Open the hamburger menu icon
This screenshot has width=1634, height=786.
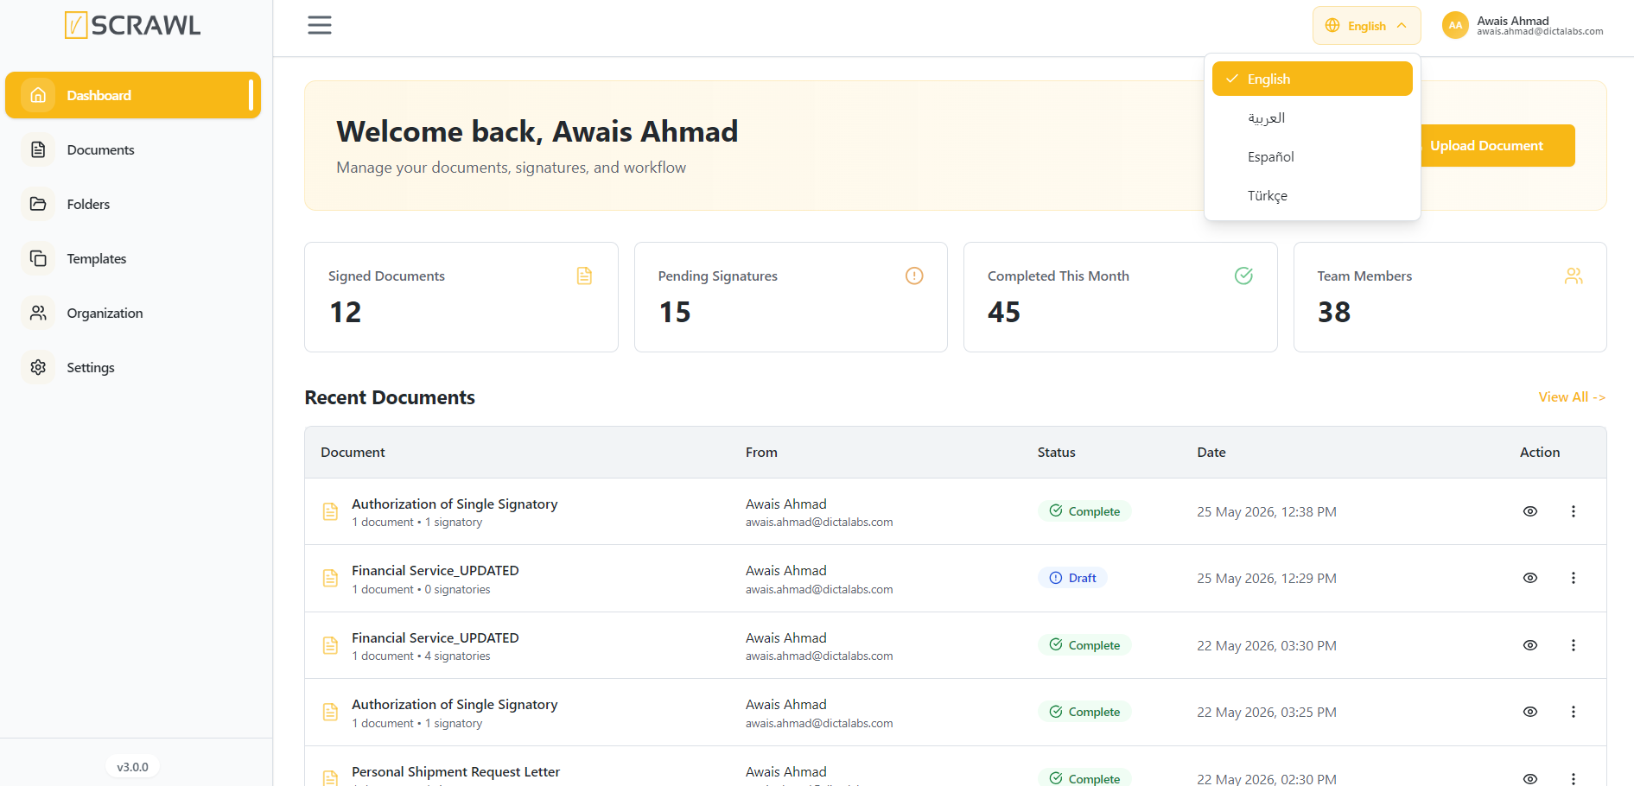320,25
